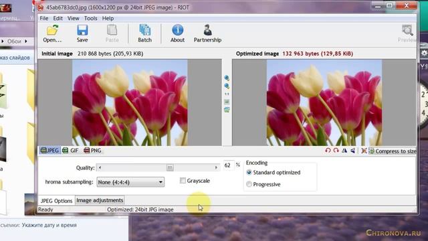The height and width of the screenshot is (241, 428).
Task: Select JPEG output format
Action: 49,150
